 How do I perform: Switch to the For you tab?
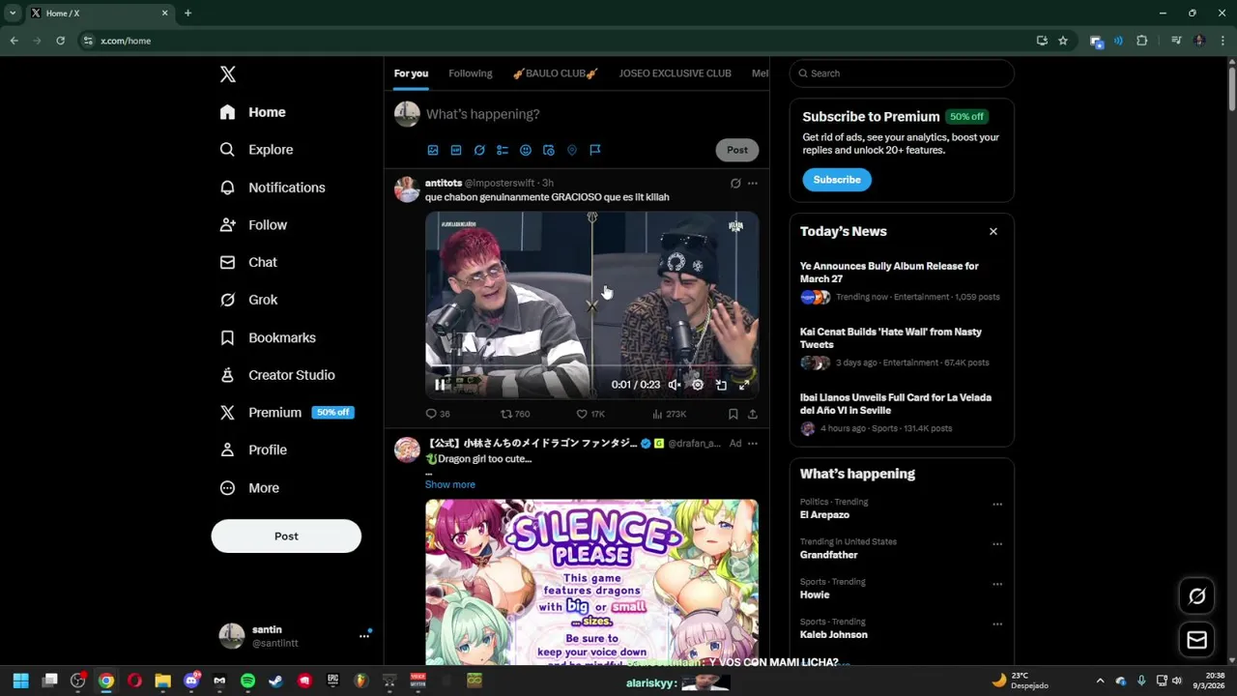(411, 73)
